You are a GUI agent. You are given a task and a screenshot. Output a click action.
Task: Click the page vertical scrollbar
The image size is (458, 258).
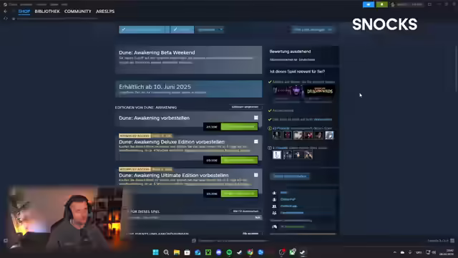click(456, 70)
